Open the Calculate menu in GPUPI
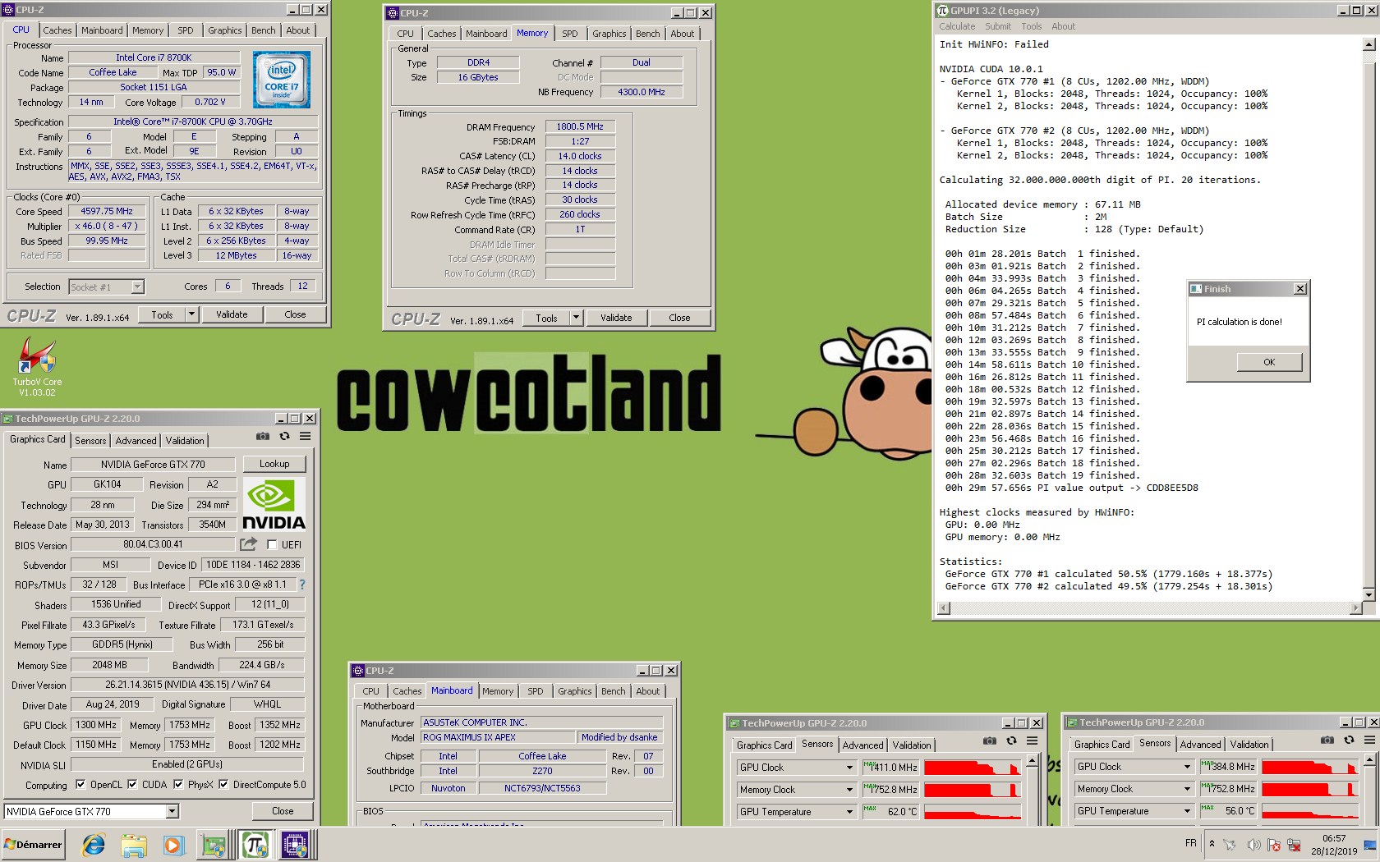Viewport: 1380px width, 862px height. [x=958, y=26]
